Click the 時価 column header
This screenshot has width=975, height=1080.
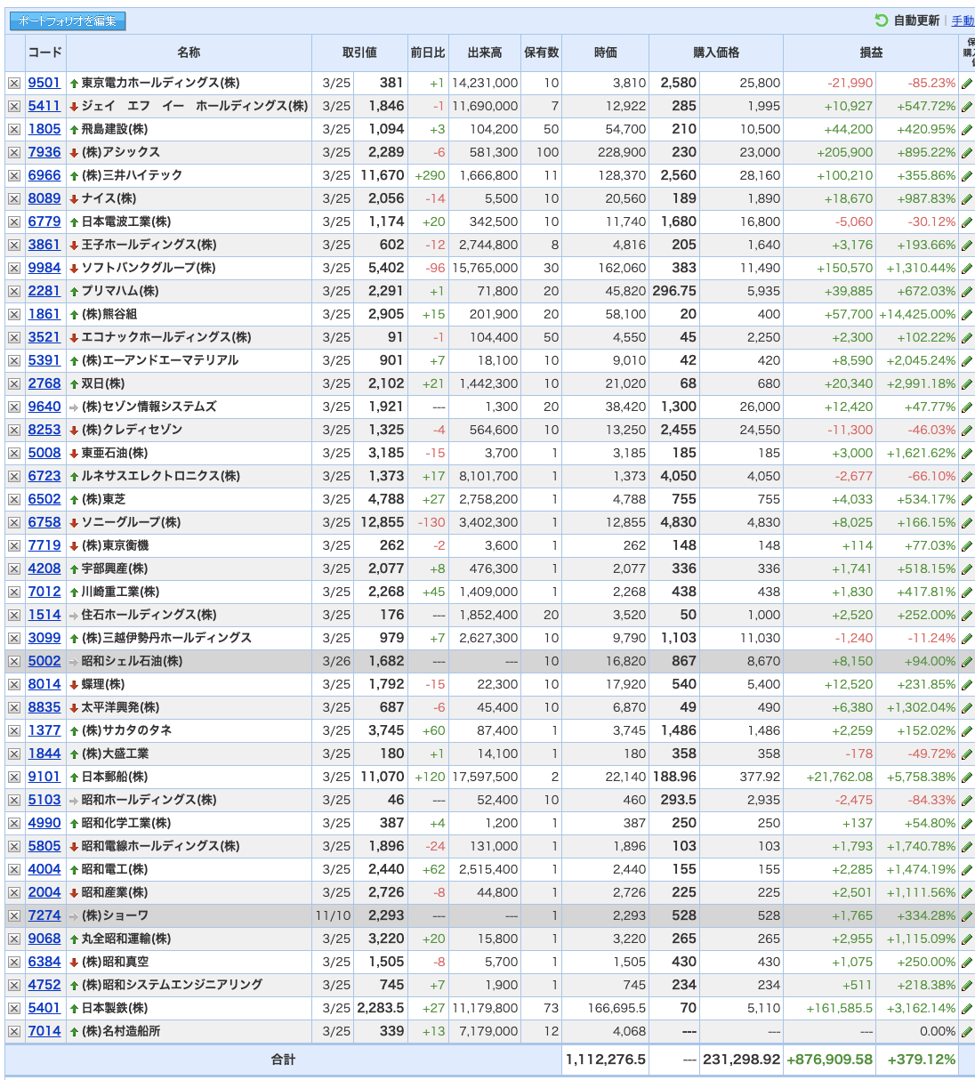[x=606, y=52]
